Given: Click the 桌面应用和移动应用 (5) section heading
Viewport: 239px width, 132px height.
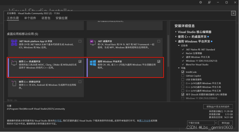Looking at the screenshot, I should point(22,34).
